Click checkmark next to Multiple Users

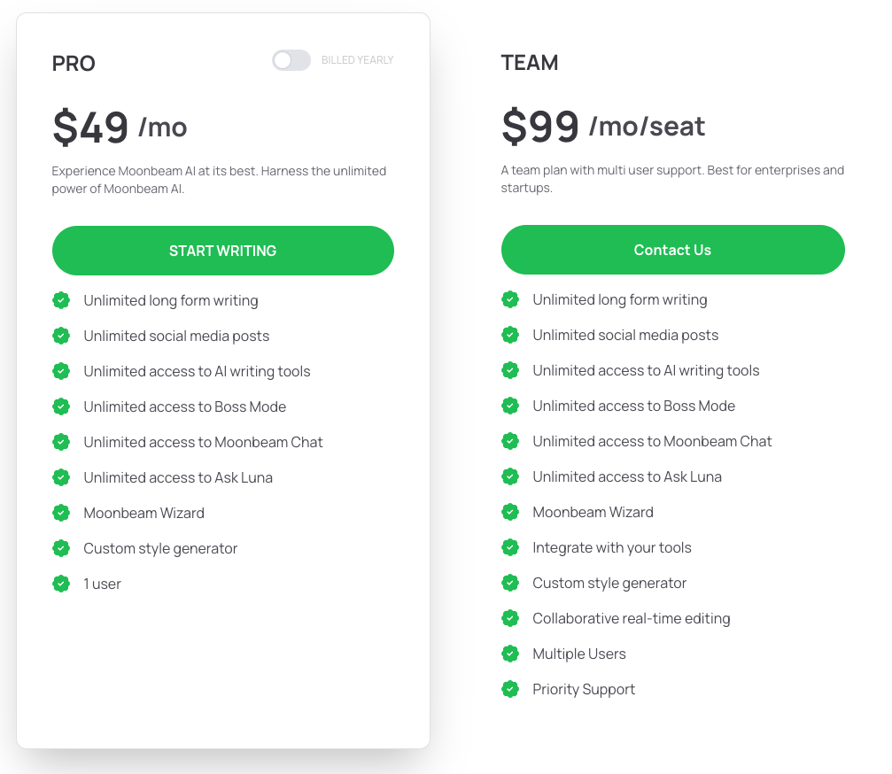(510, 654)
